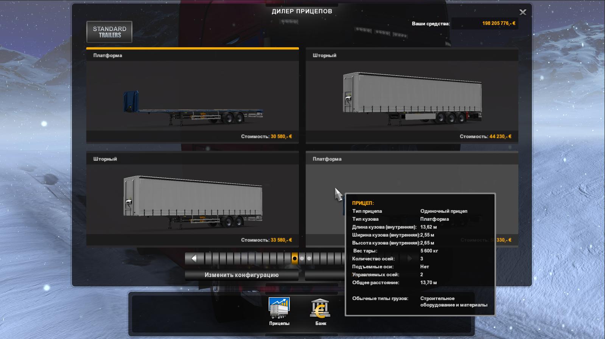The width and height of the screenshot is (605, 339).
Task: Select the orange highlighted page dot
Action: click(x=295, y=259)
